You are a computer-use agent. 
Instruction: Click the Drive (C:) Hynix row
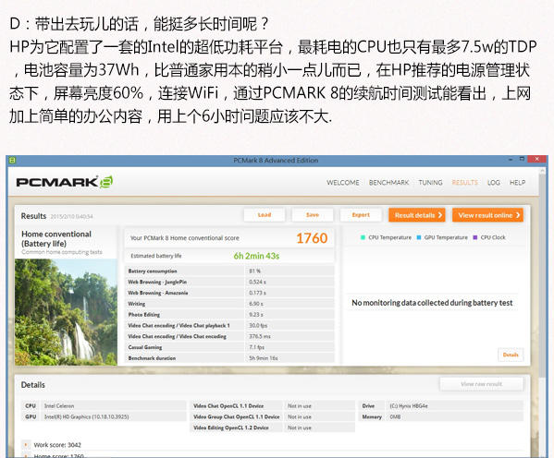(x=441, y=405)
